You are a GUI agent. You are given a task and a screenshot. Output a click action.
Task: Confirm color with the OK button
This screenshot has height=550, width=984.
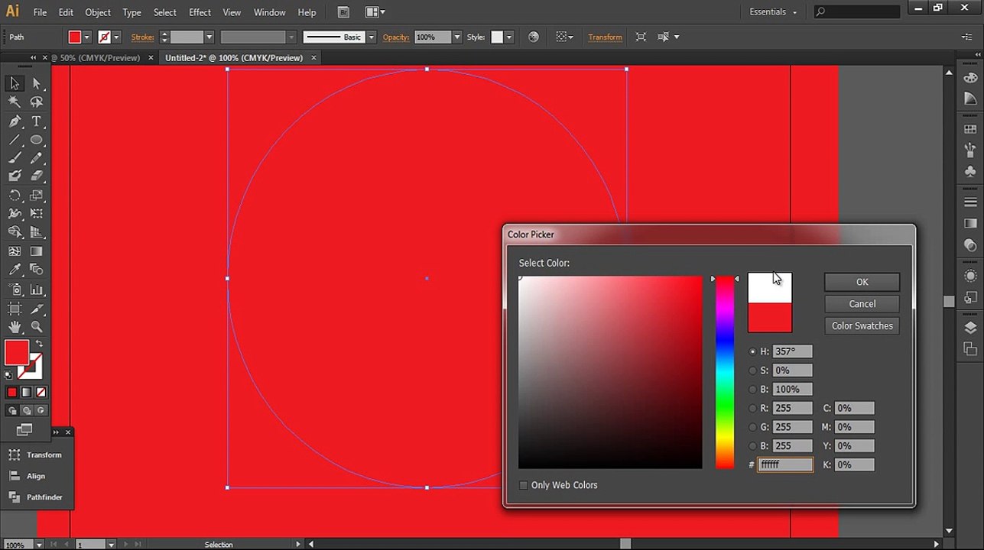click(x=862, y=282)
